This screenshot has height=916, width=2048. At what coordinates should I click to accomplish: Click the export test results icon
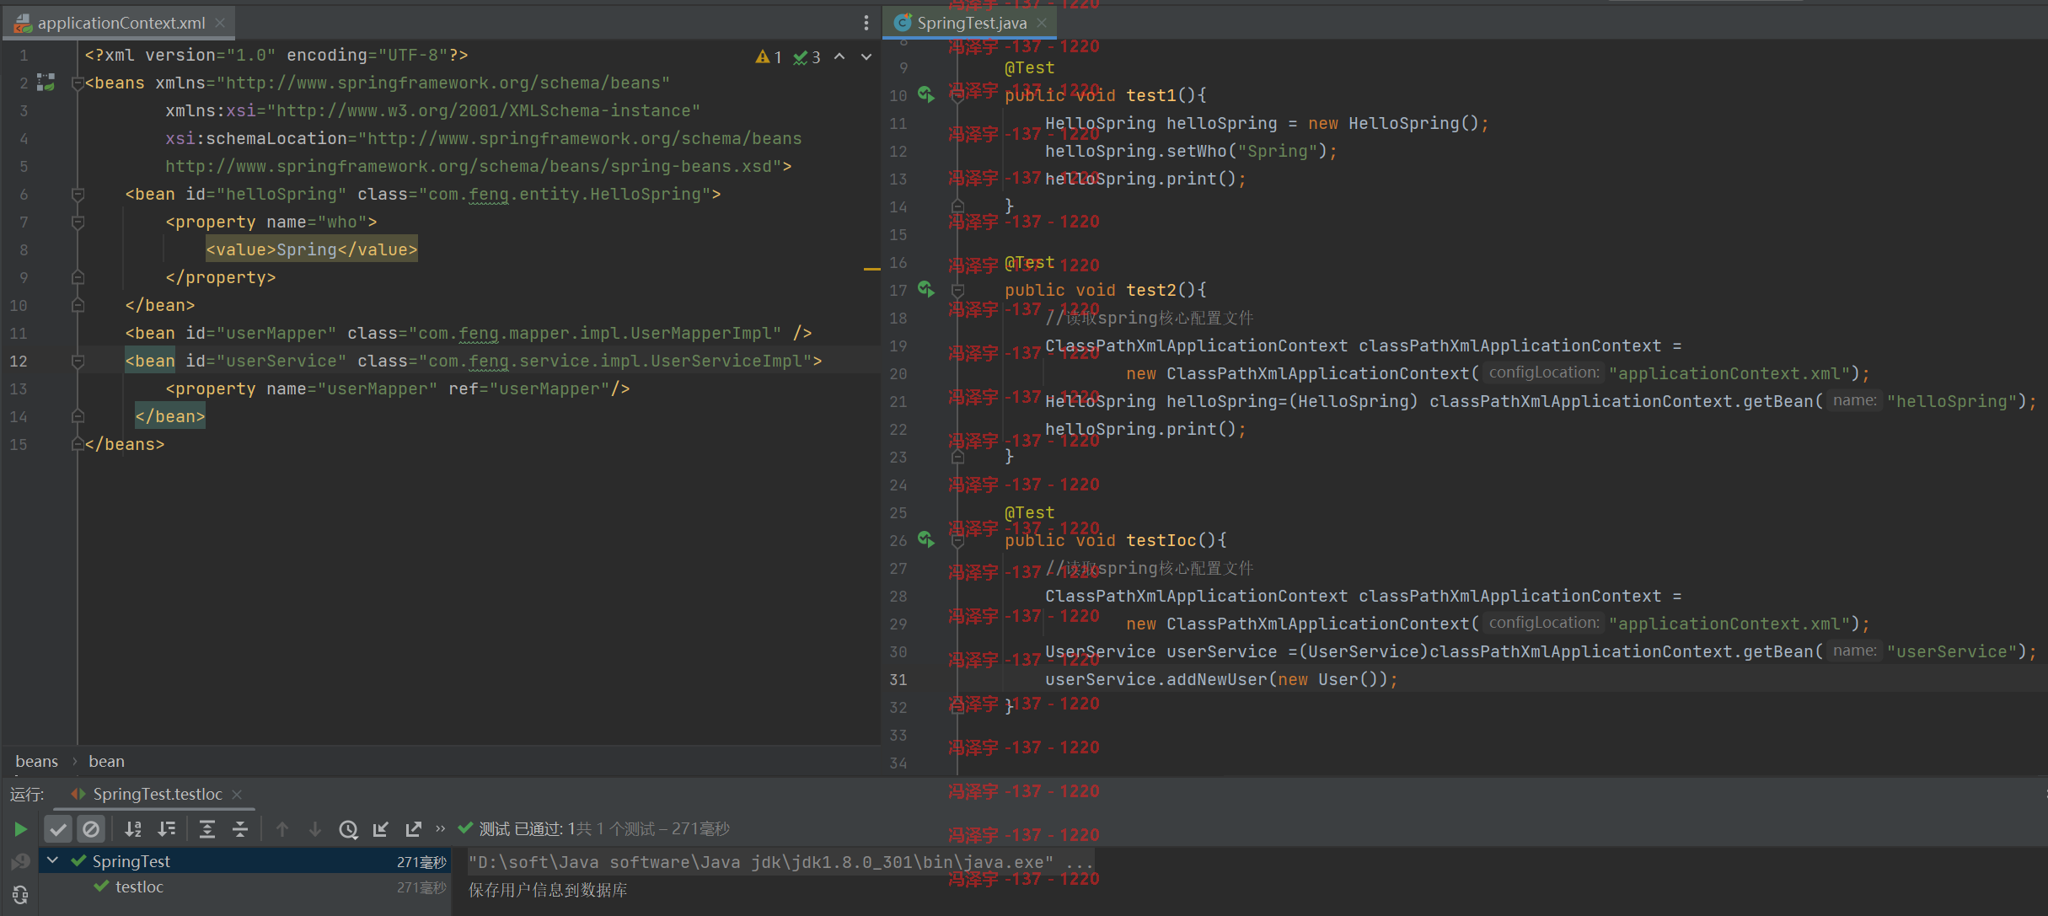point(413,829)
